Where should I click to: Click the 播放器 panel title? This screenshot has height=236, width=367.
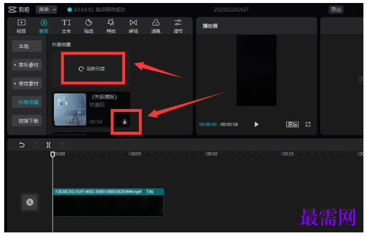click(x=210, y=26)
